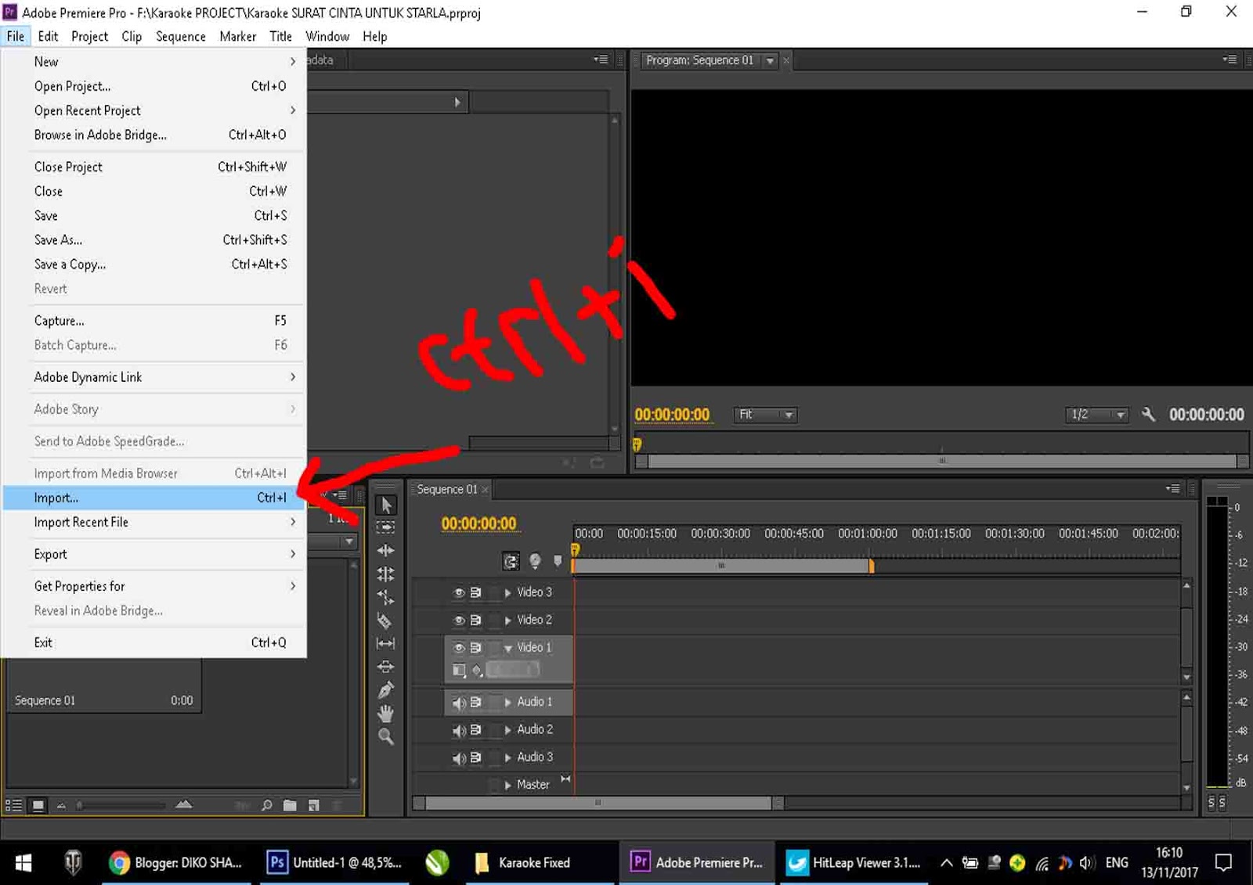
Task: Select Sequence 01 thumbnail in Project panel
Action: tap(104, 686)
